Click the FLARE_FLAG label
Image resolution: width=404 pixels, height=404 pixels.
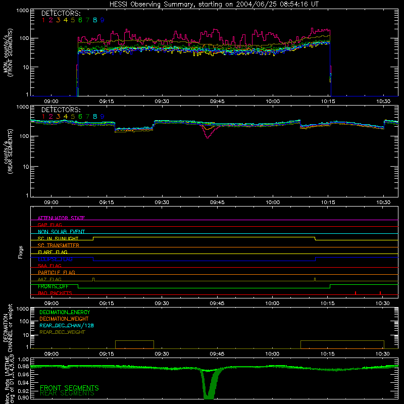(x=53, y=252)
